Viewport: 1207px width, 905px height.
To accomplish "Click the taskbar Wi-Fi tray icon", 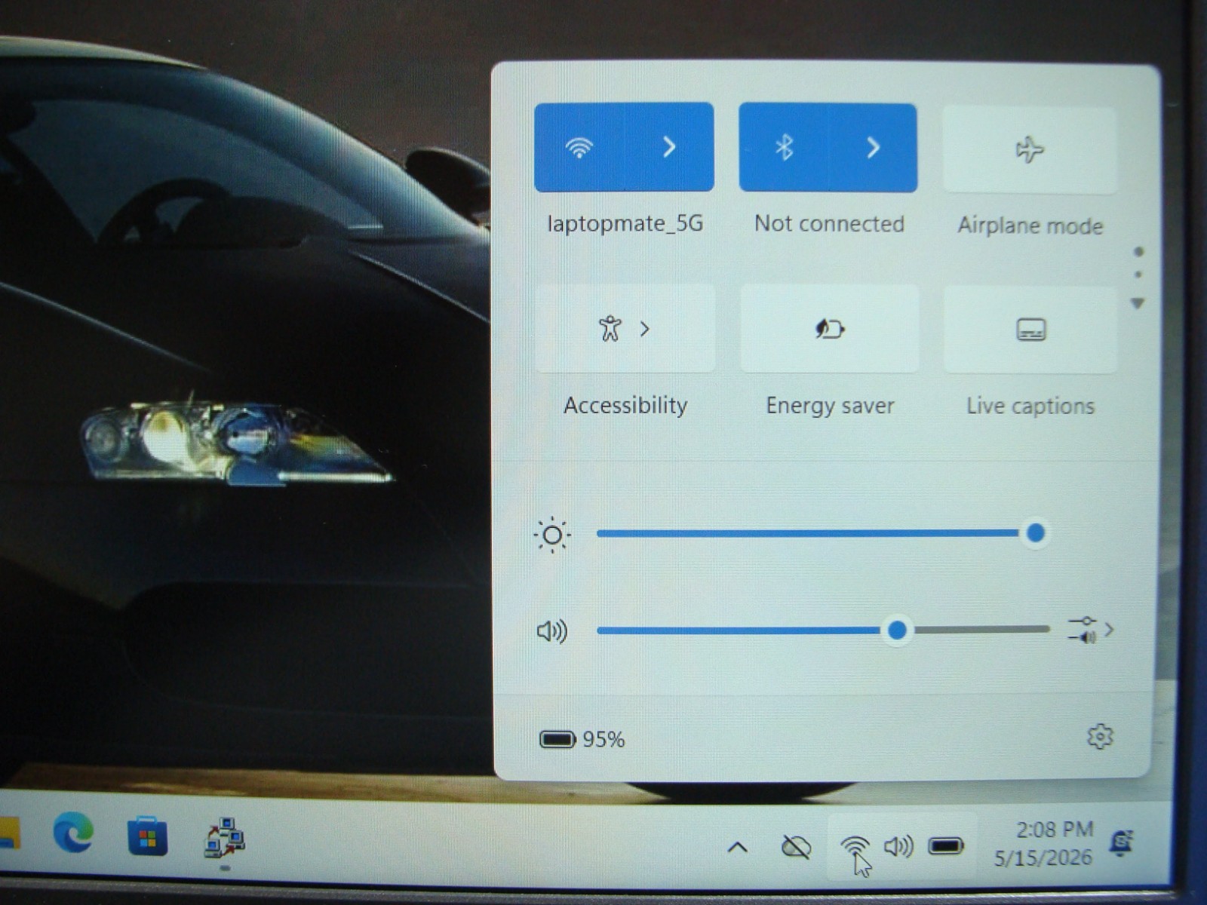I will point(855,846).
